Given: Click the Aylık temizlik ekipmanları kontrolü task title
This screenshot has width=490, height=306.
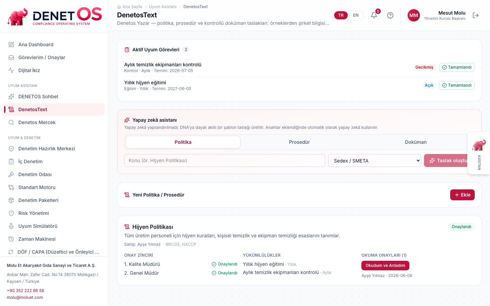Looking at the screenshot, I should click(x=163, y=65).
